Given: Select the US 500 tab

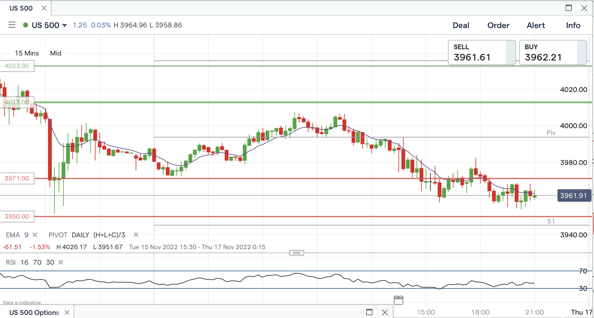Looking at the screenshot, I should point(21,8).
